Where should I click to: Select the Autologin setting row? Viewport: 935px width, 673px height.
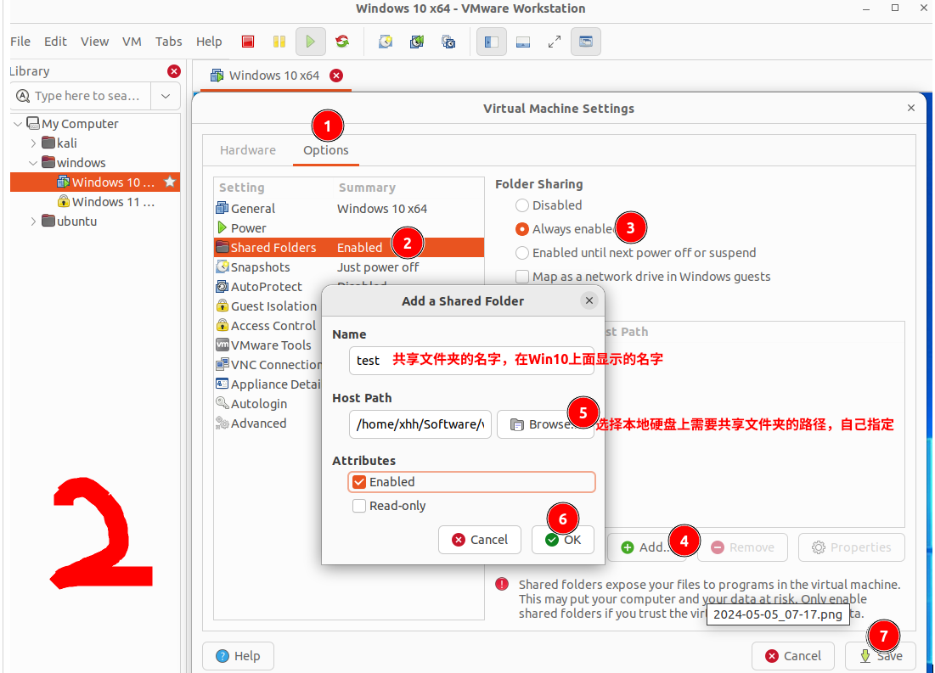click(x=268, y=404)
